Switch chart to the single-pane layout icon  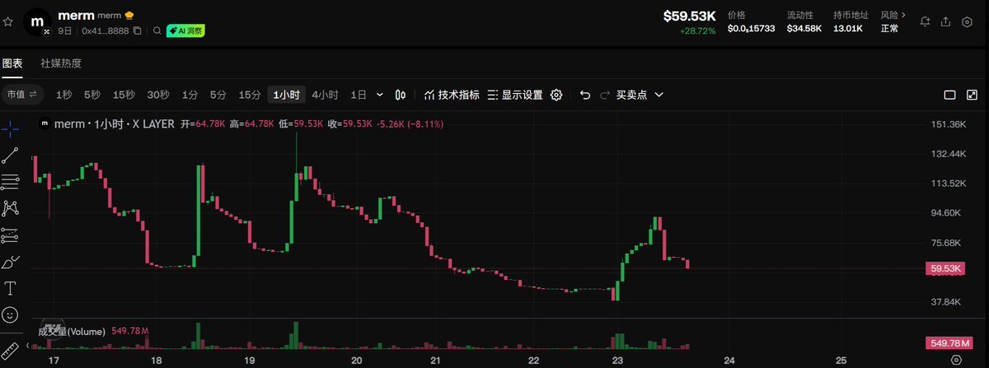[949, 95]
